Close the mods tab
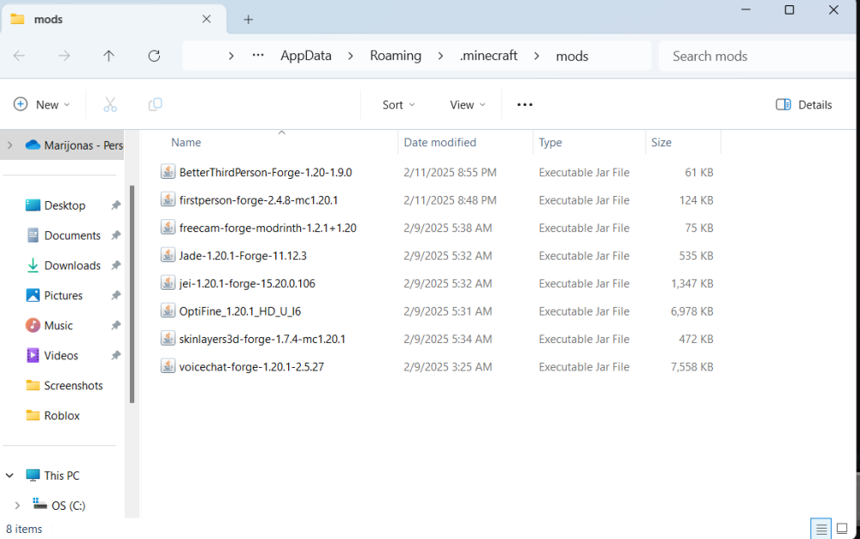Image resolution: width=860 pixels, height=539 pixels. click(x=206, y=19)
